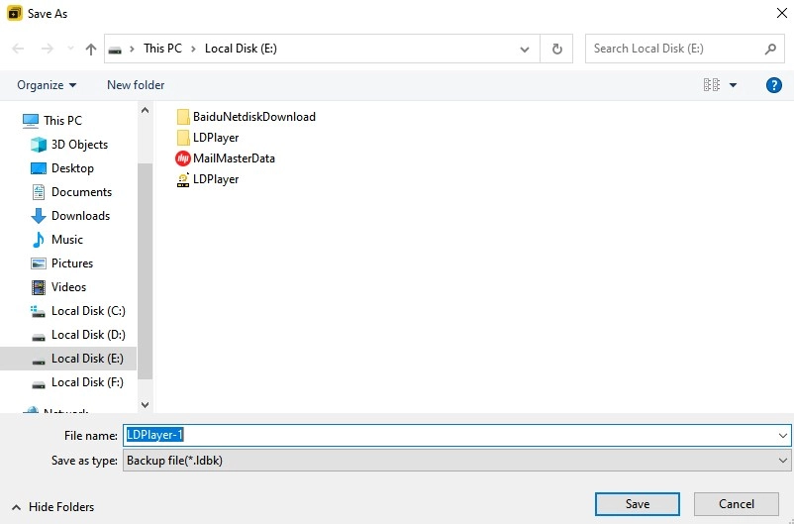Select This PC in navigation pane

tap(62, 121)
